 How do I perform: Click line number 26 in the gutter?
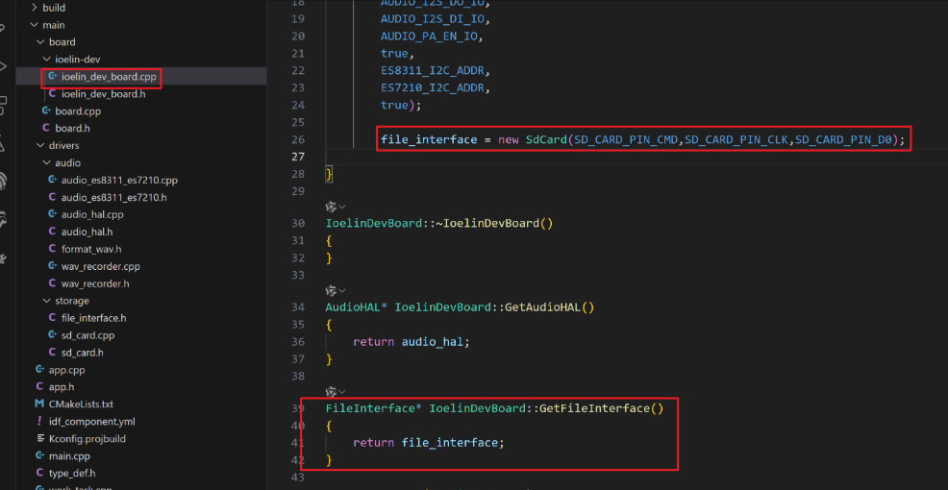(x=300, y=139)
